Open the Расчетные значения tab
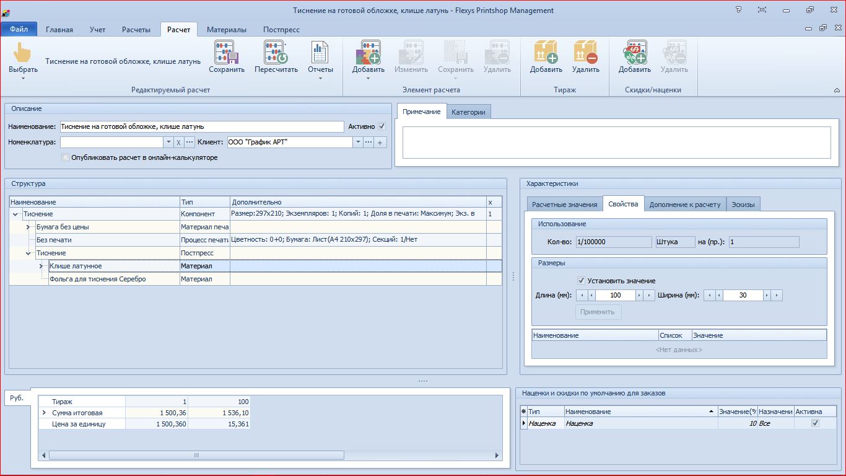Image resolution: width=846 pixels, height=476 pixels. [564, 205]
